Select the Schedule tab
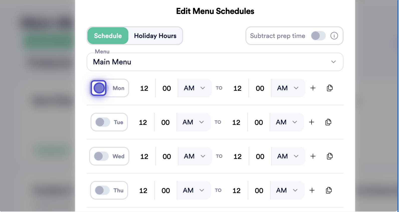 pyautogui.click(x=108, y=36)
